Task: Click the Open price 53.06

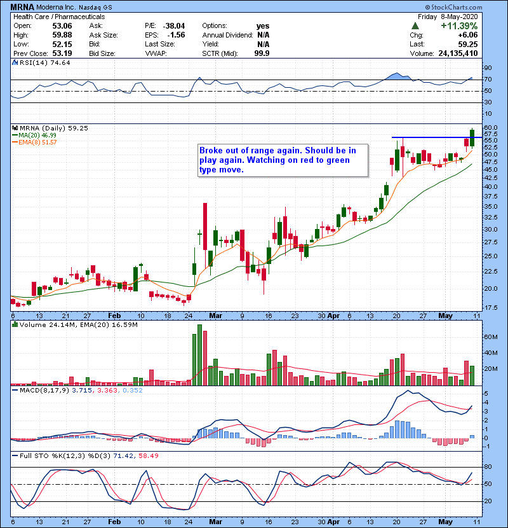Action: pyautogui.click(x=62, y=26)
